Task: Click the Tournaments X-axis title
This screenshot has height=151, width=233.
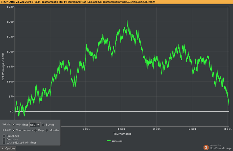Action: coord(122,134)
